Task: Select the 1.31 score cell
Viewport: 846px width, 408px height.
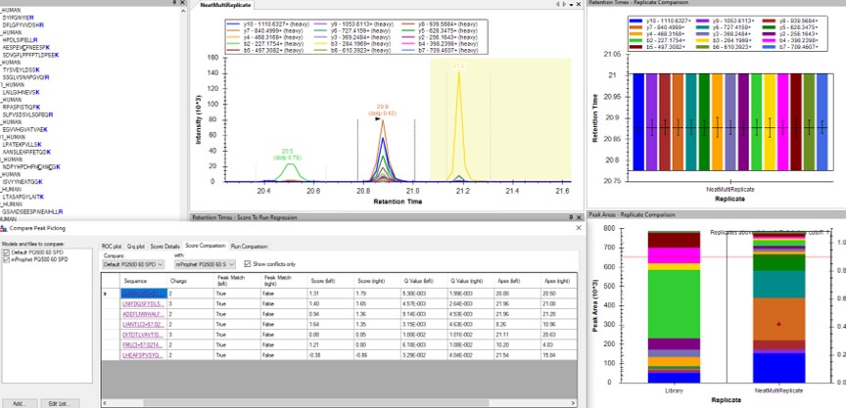Action: (330, 294)
